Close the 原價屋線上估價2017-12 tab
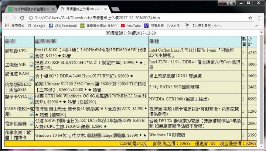This screenshot has width=266, height=151. pos(106,9)
